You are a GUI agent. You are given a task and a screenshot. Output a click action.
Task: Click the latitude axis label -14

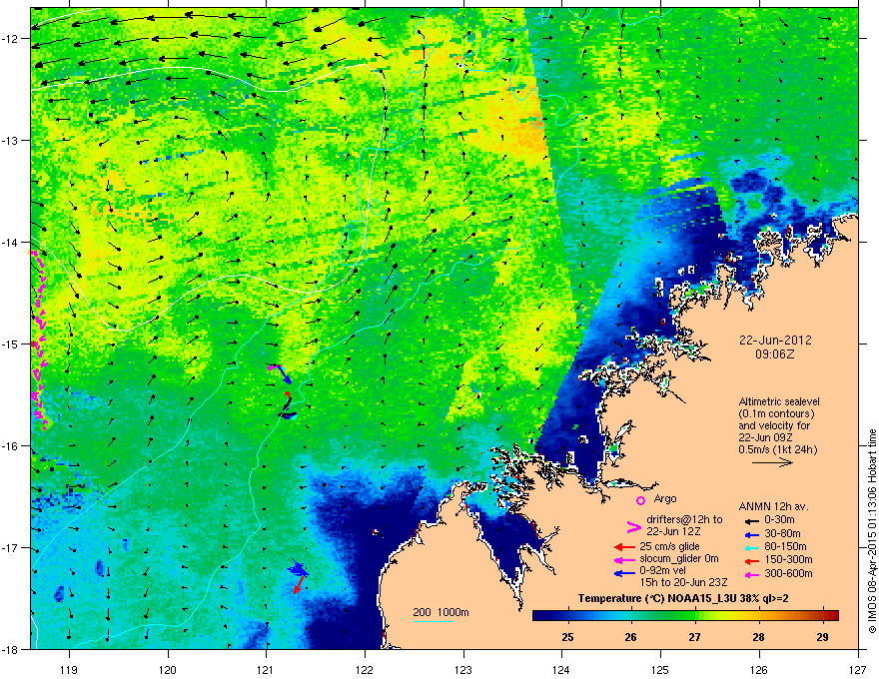click(9, 242)
